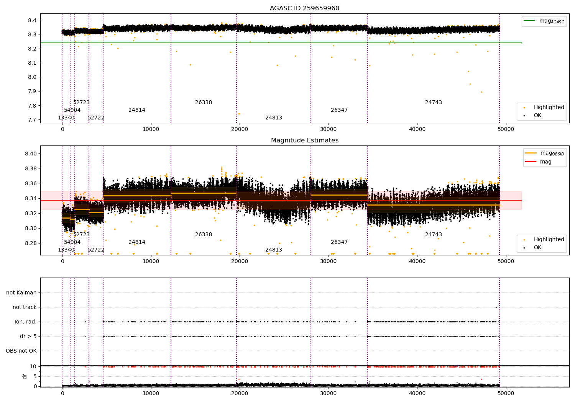Click y-axis tick 8.40 in Magnitude Estimates plot
Viewport: 575px width, 402px height.
tap(31, 154)
